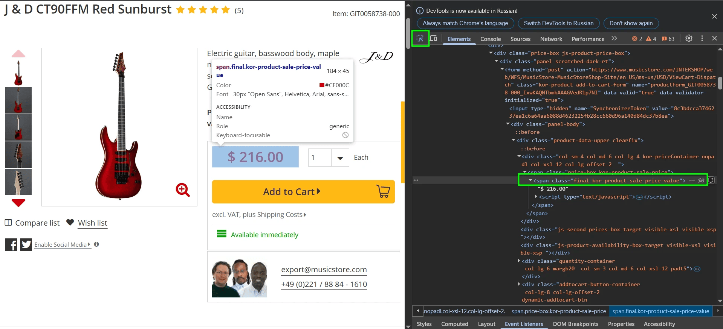723x329 pixels.
Task: Click Switch DevTools to Russian button
Action: point(558,23)
